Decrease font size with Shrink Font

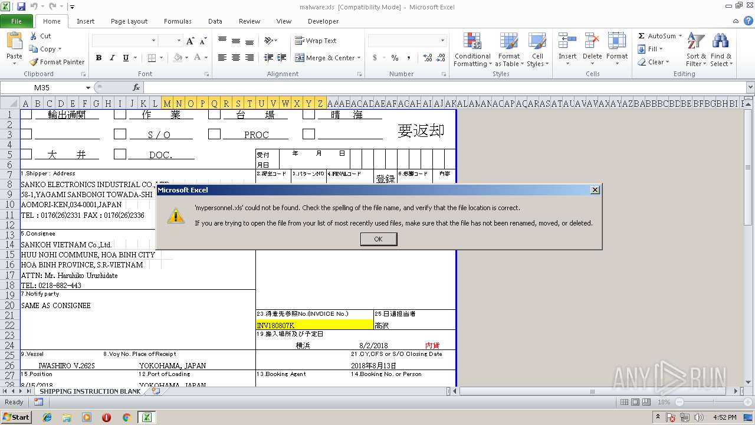pyautogui.click(x=203, y=41)
